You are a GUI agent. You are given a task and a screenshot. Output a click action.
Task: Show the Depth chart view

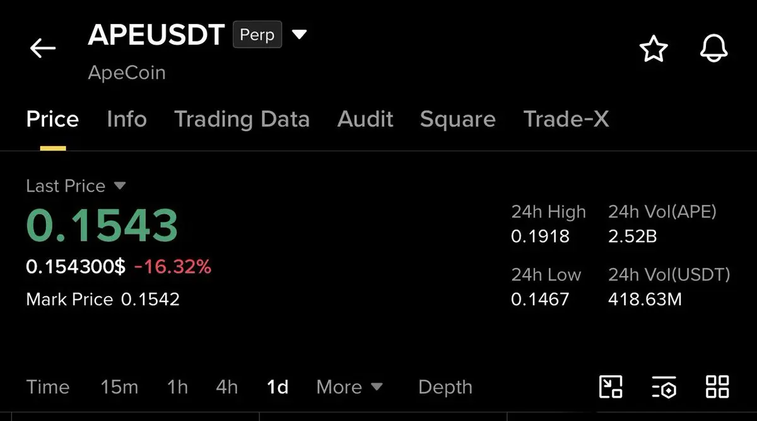coord(445,386)
